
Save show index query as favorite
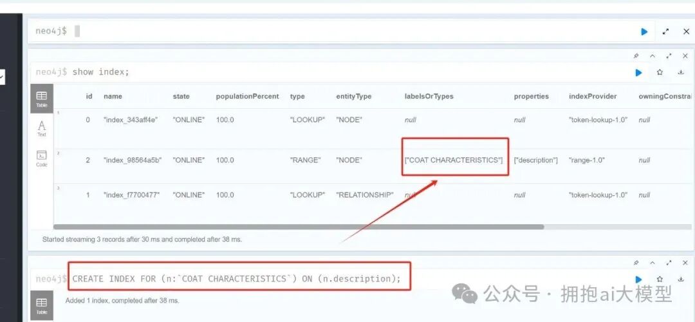pyautogui.click(x=660, y=72)
